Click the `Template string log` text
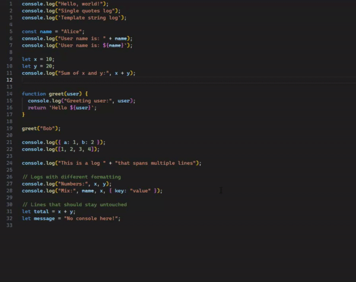356x282 pixels. (x=89, y=18)
